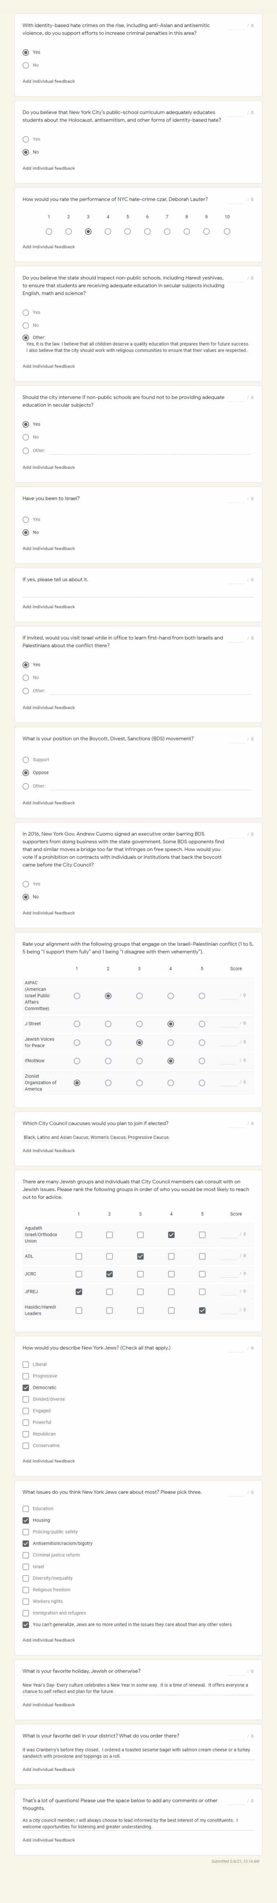Image resolution: width=277 pixels, height=1903 pixels.
Task: Check "Israel" in the issues list
Action: click(x=26, y=1566)
